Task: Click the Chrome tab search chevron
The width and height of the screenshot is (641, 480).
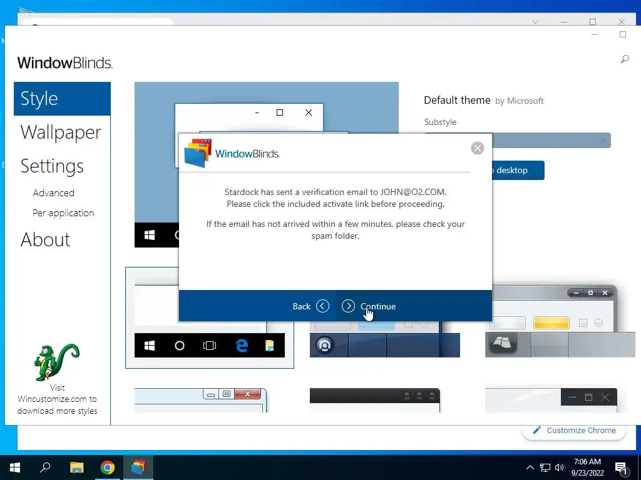Action: tap(535, 22)
